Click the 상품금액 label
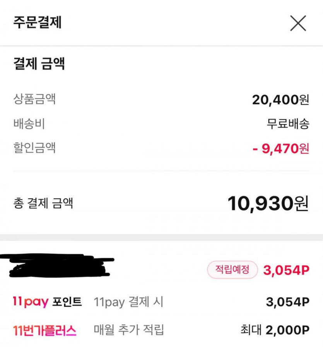The width and height of the screenshot is (323, 347). (x=34, y=99)
